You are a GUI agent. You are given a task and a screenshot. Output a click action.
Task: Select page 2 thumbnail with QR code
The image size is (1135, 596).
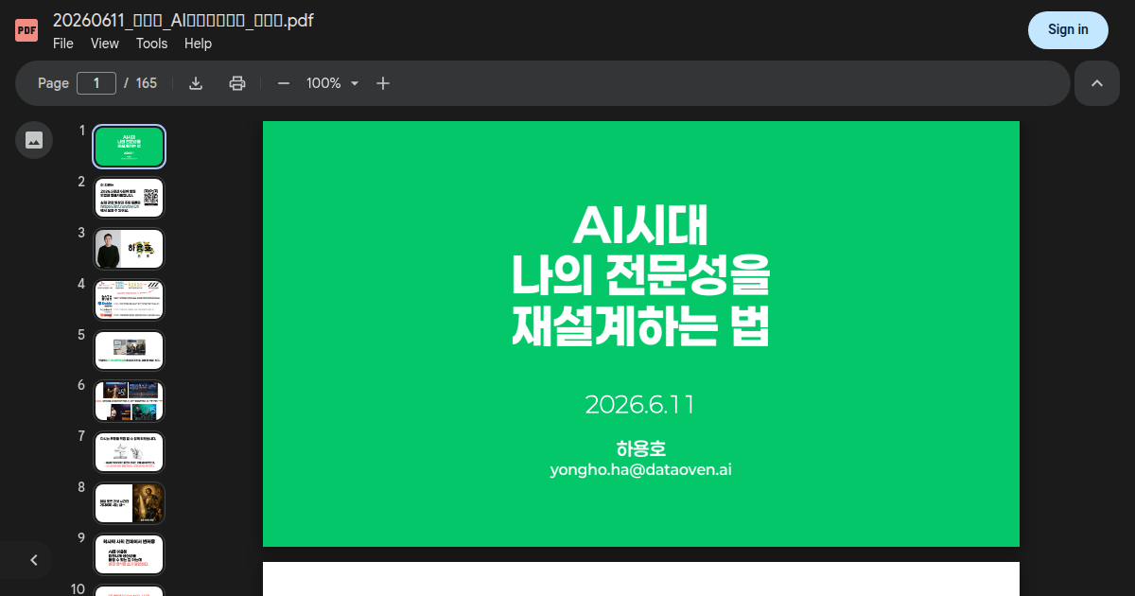pos(130,198)
